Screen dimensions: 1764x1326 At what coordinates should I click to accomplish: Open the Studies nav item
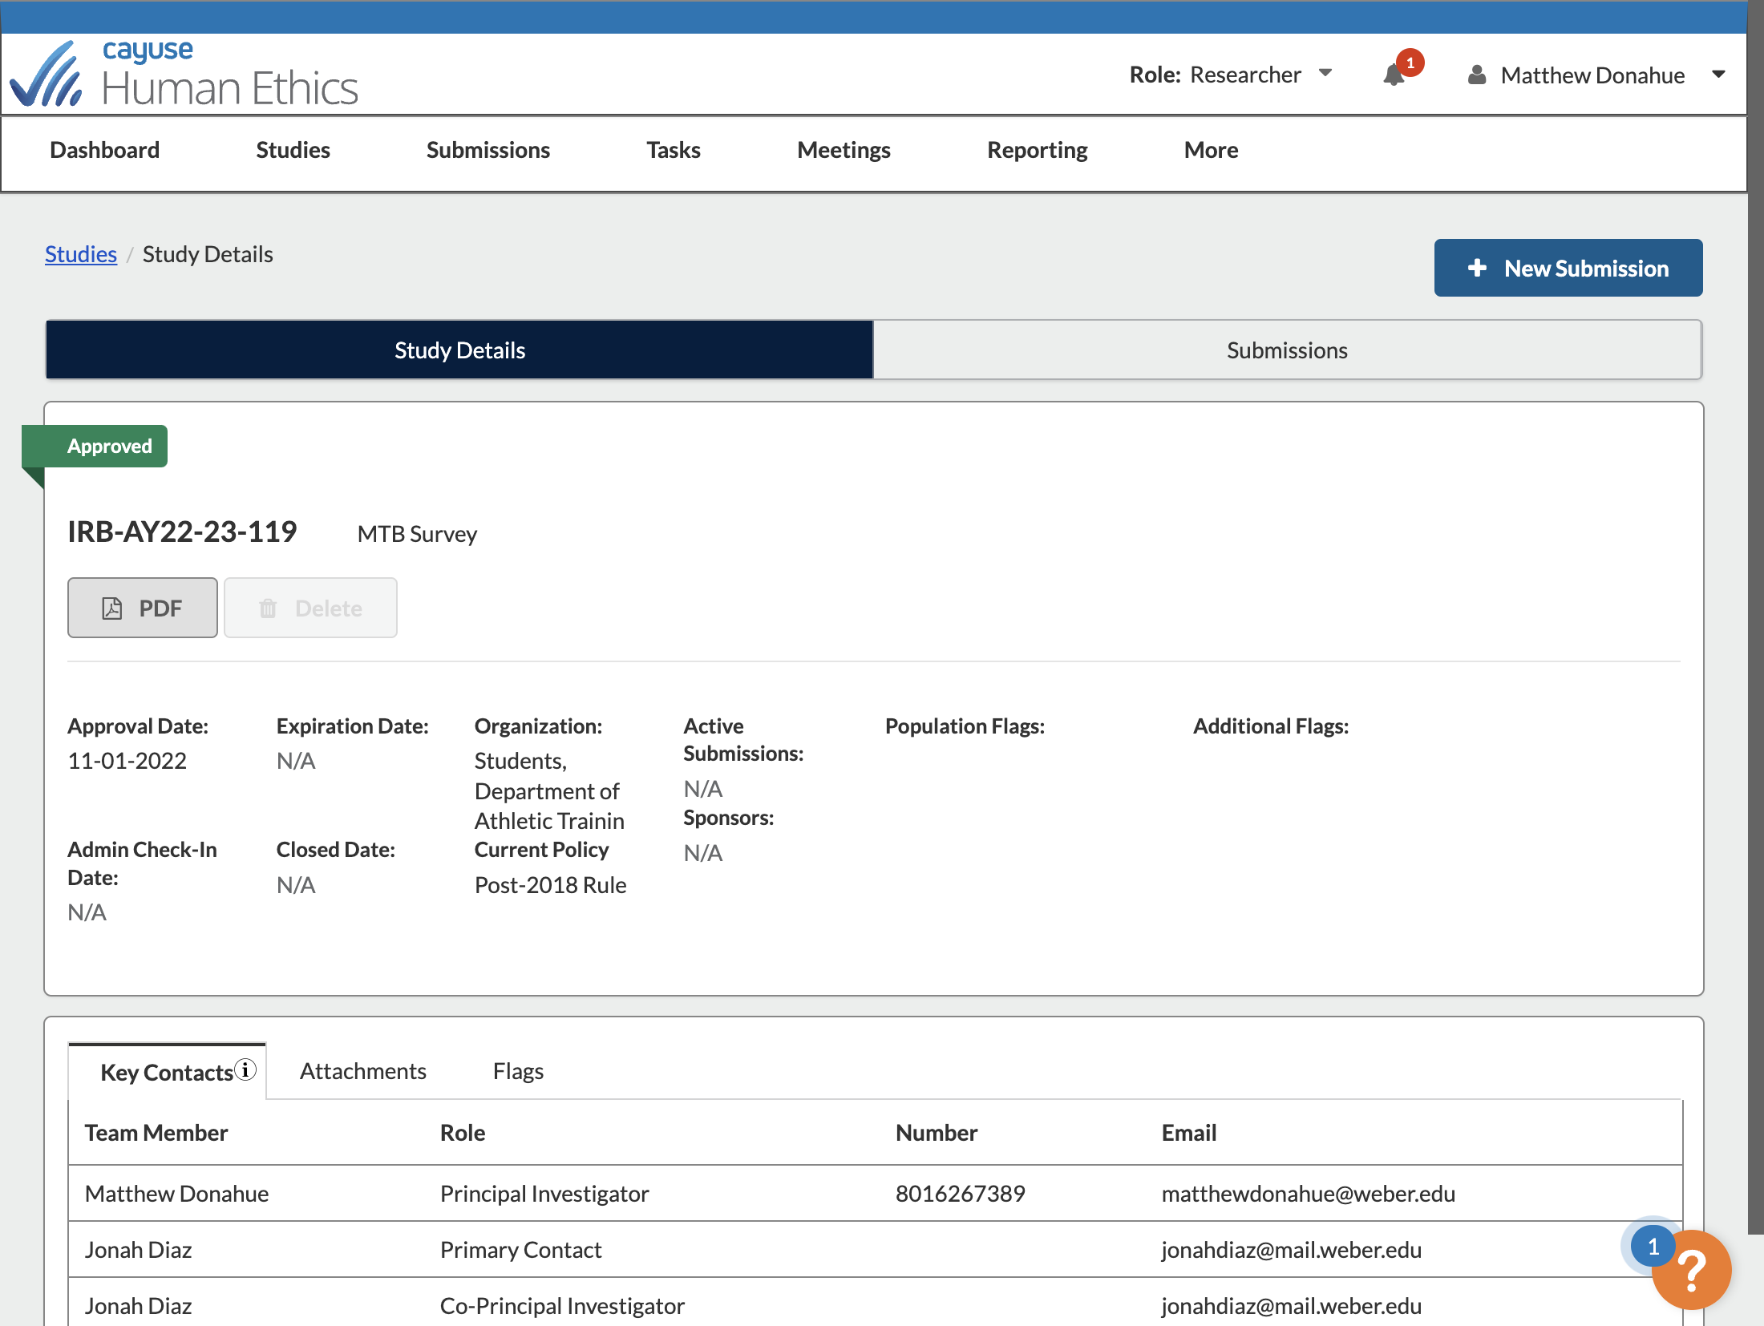tap(293, 150)
